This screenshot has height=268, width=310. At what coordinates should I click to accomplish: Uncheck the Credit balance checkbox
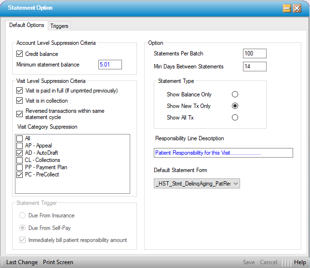(x=20, y=54)
